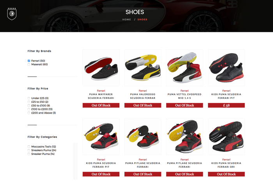This screenshot has width=273, height=181.
Task: Click Out Of Stock under Puma Valorosso
Action: tap(143, 105)
